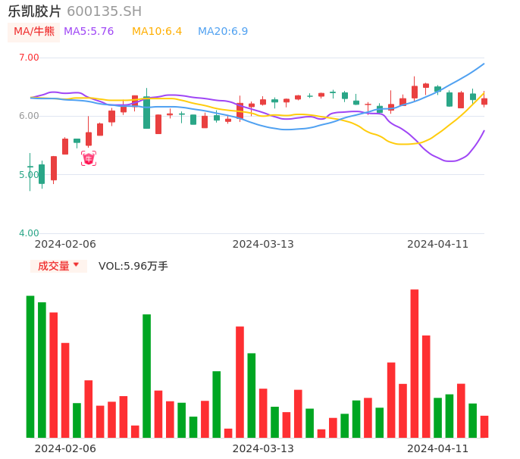Click the 2024-02-06 label under volume chart

(65, 448)
